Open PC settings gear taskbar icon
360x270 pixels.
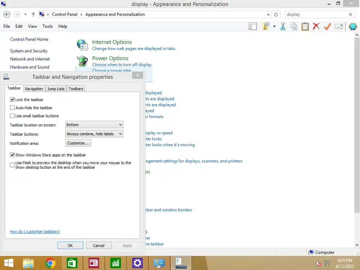point(137,263)
